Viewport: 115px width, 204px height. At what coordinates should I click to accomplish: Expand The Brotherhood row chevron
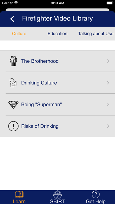tap(108, 61)
